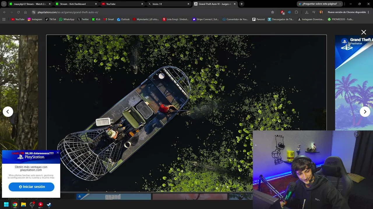Open the Stripe Connect bookmark
The width and height of the screenshot is (373, 209).
[205, 19]
